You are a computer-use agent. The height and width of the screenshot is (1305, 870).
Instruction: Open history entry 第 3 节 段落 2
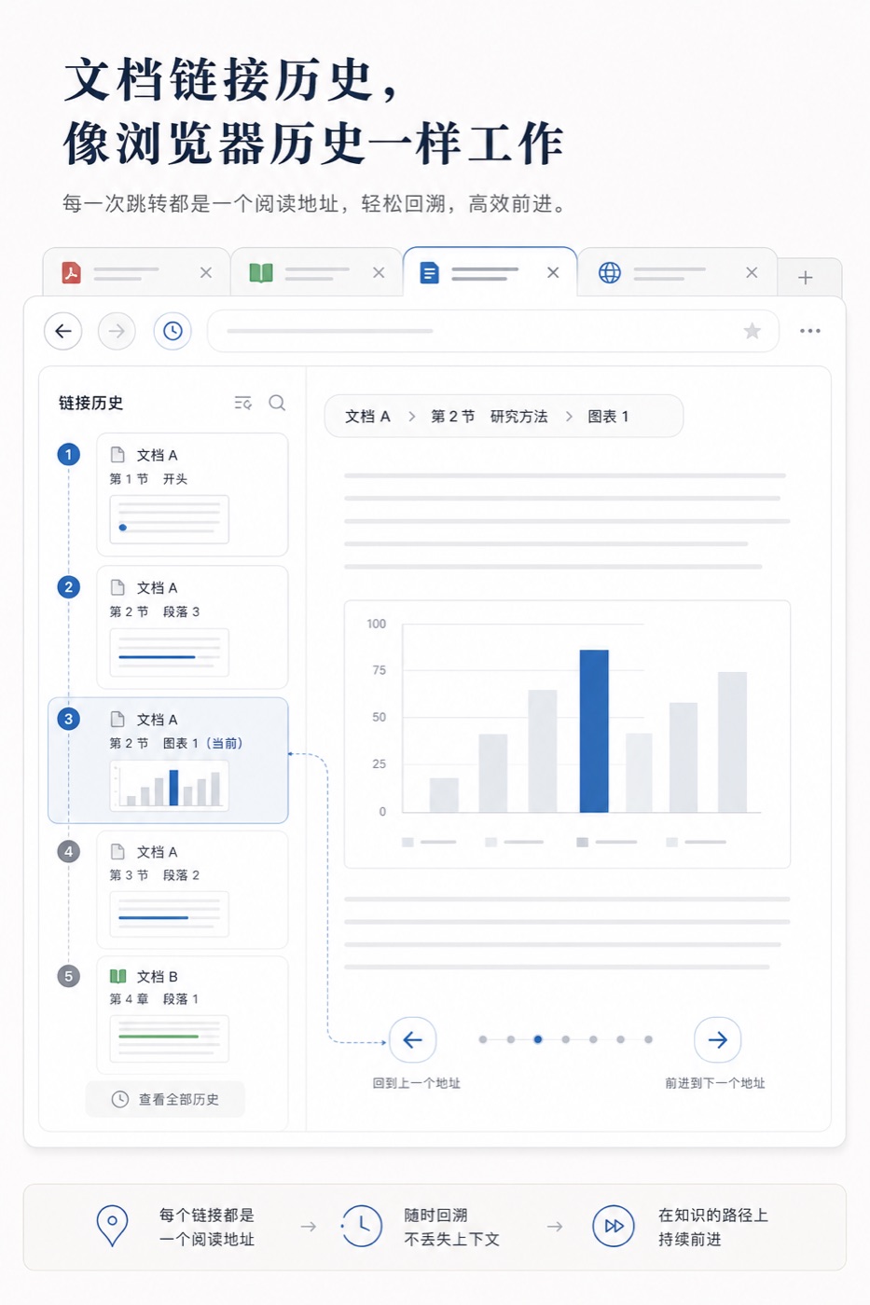(192, 889)
